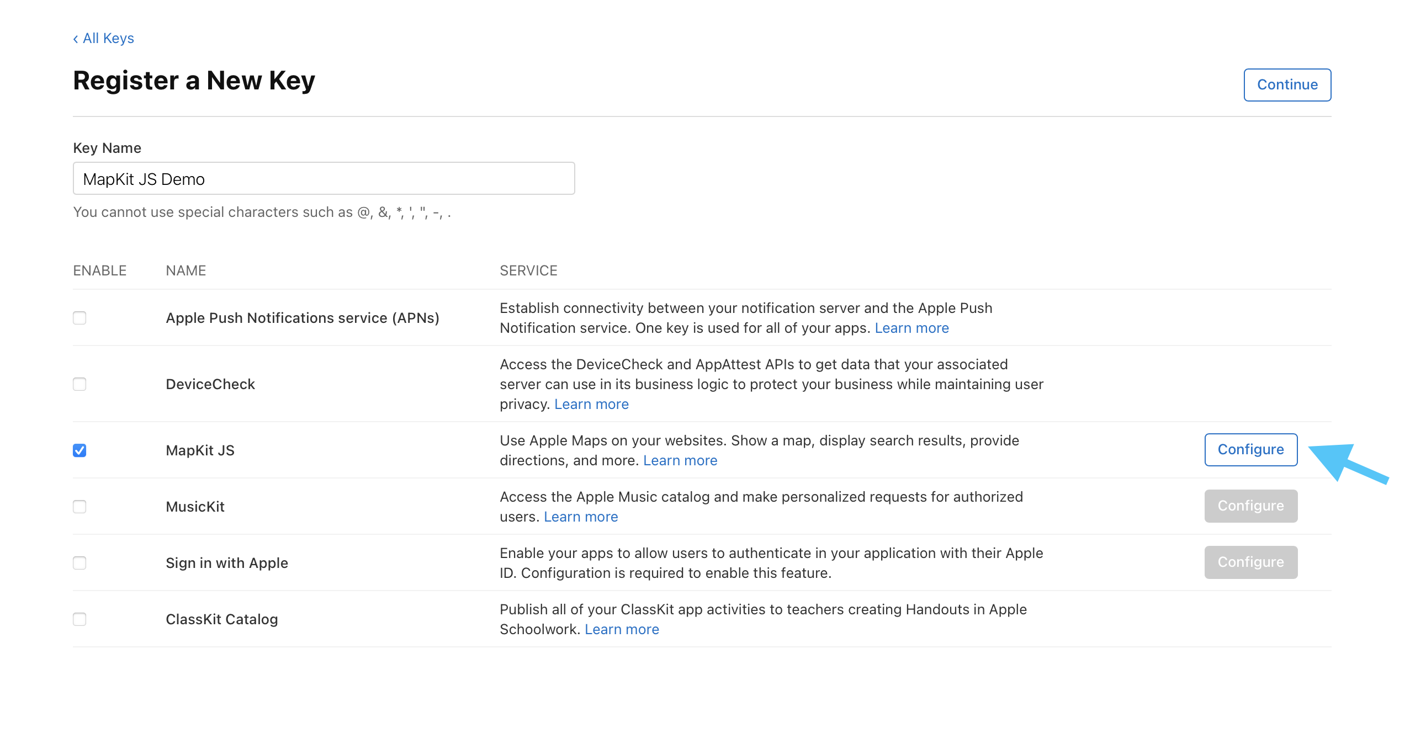The height and width of the screenshot is (744, 1410).
Task: Enable the MusicKit checkbox
Action: coord(79,507)
